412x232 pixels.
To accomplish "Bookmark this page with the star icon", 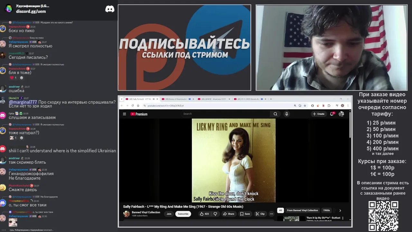I will click(305, 105).
